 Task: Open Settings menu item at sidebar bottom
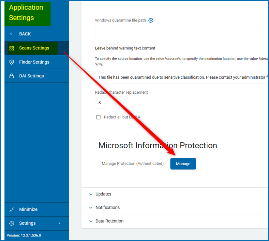(37, 223)
